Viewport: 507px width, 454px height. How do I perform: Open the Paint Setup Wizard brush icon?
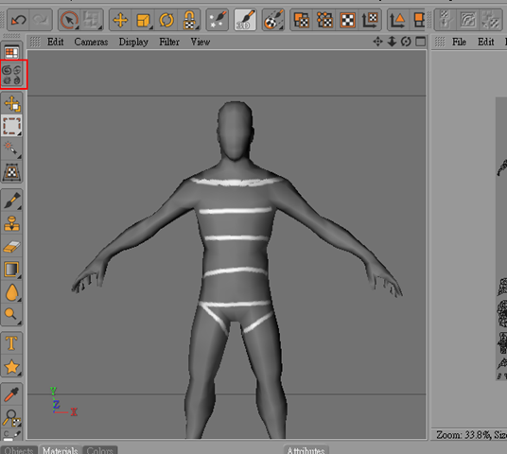(218, 21)
